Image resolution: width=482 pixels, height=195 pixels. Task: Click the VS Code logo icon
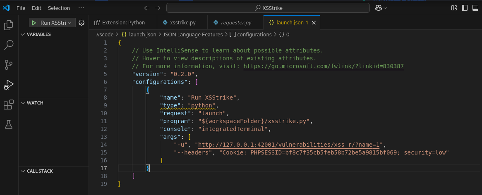pos(6,8)
